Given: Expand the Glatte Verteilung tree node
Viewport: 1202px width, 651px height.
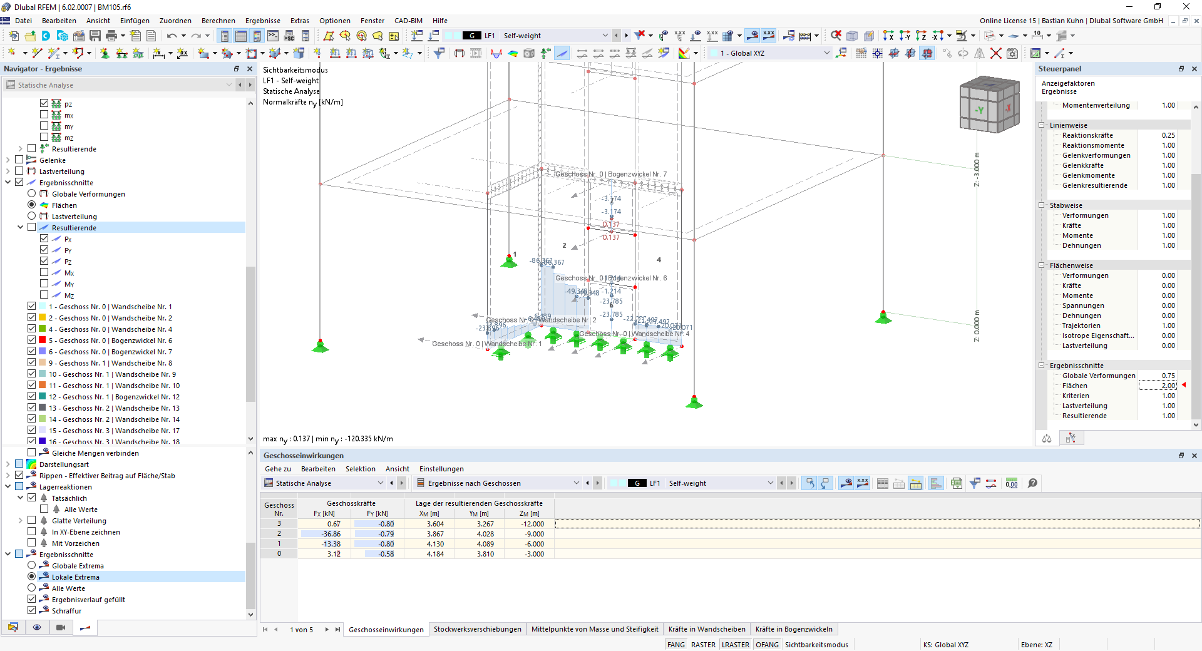Looking at the screenshot, I should point(20,520).
